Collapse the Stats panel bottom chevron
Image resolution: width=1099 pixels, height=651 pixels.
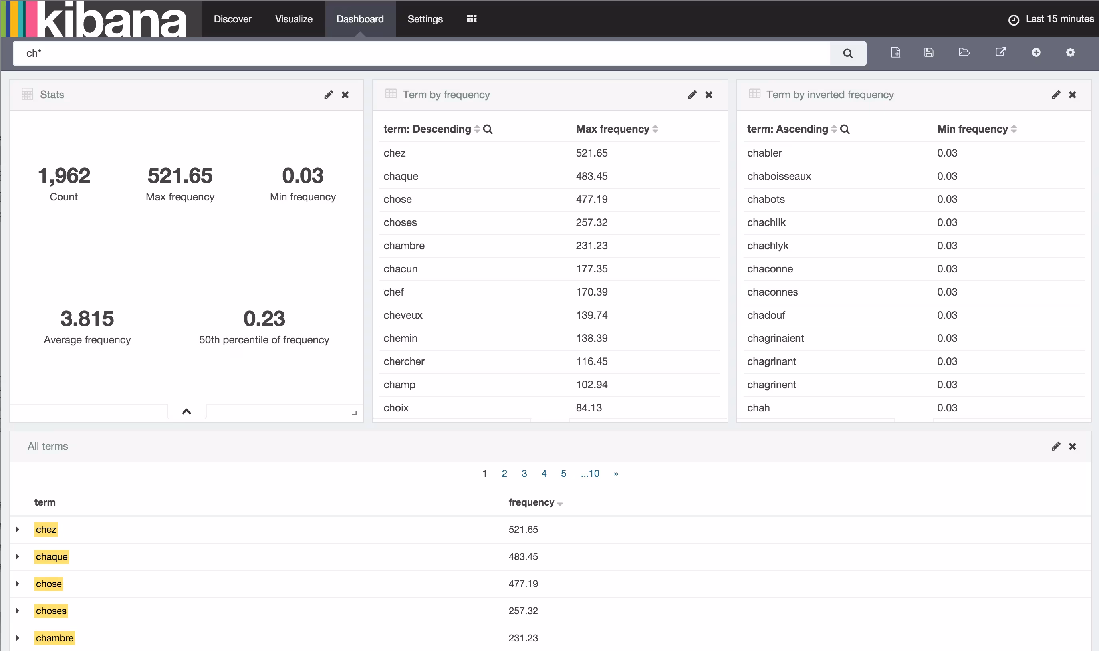[186, 411]
